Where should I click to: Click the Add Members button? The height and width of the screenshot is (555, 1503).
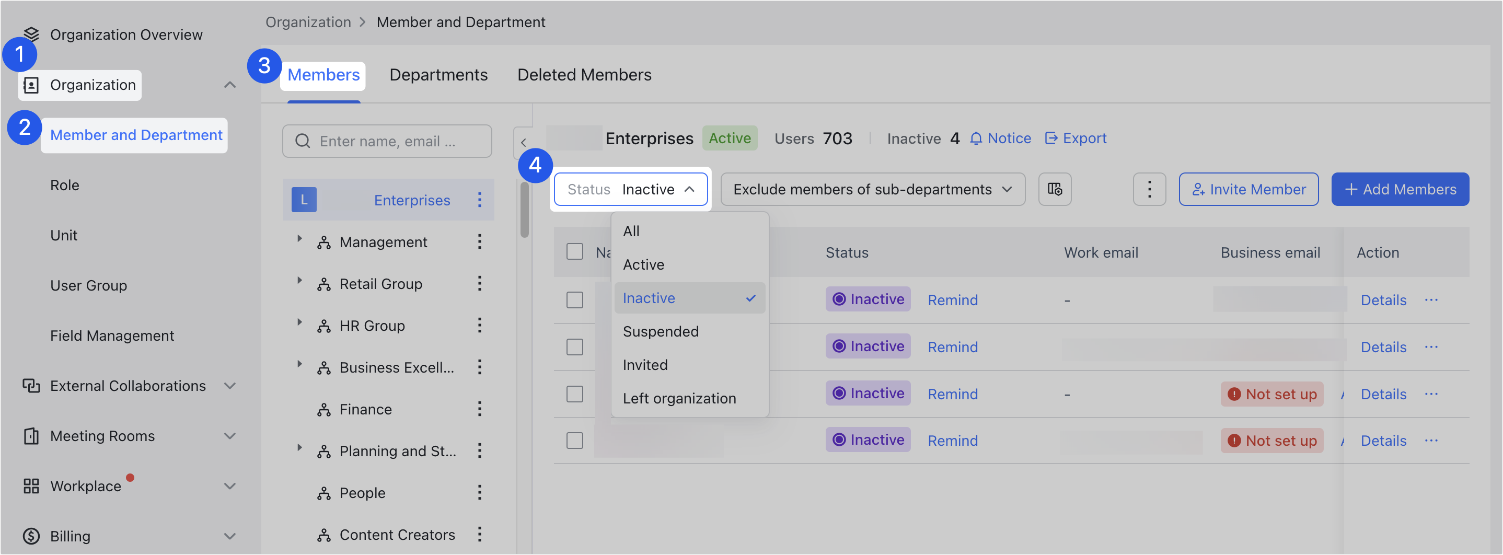1400,189
